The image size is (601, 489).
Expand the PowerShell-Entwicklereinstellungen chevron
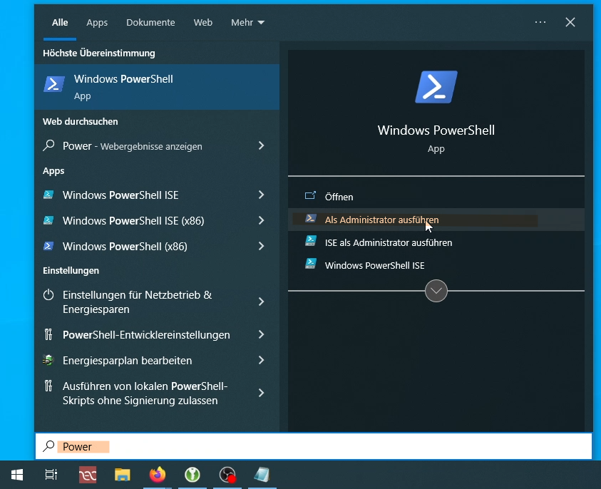262,334
